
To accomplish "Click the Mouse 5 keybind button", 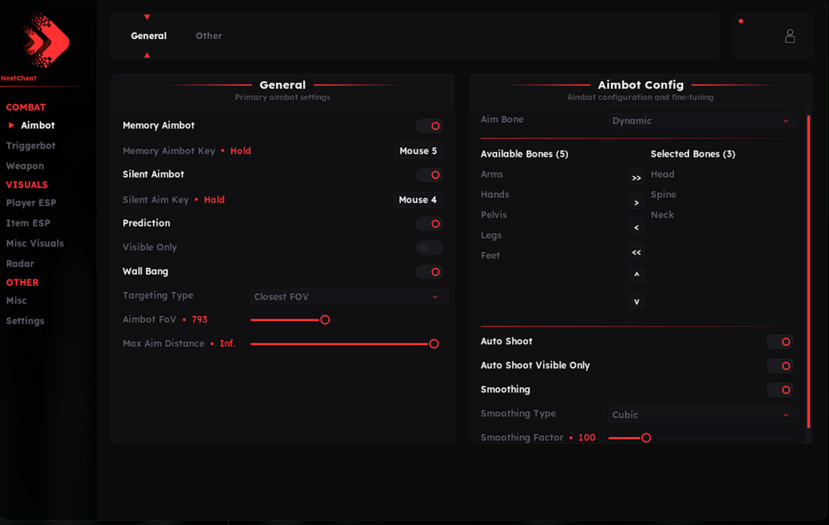I will click(x=418, y=151).
